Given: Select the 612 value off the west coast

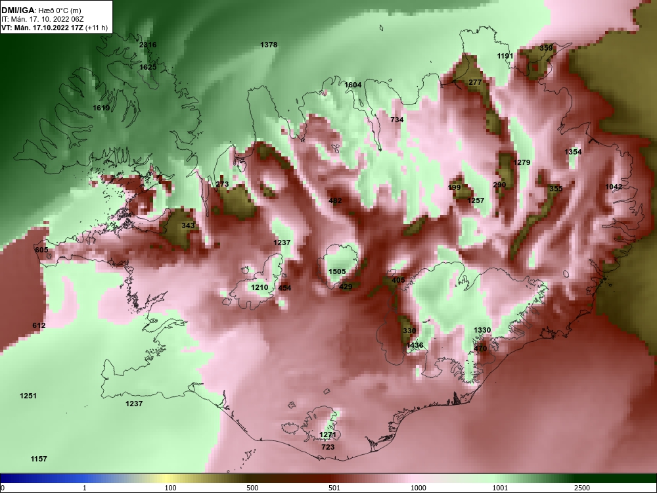Looking at the screenshot, I should pyautogui.click(x=39, y=326).
